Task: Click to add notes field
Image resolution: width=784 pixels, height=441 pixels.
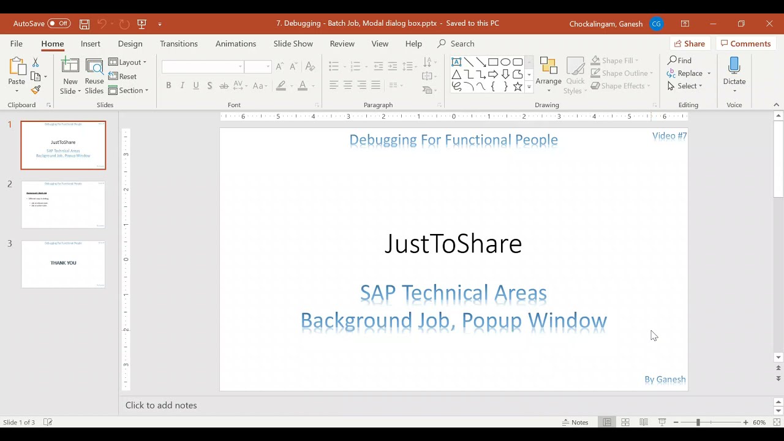Action: tap(161, 405)
